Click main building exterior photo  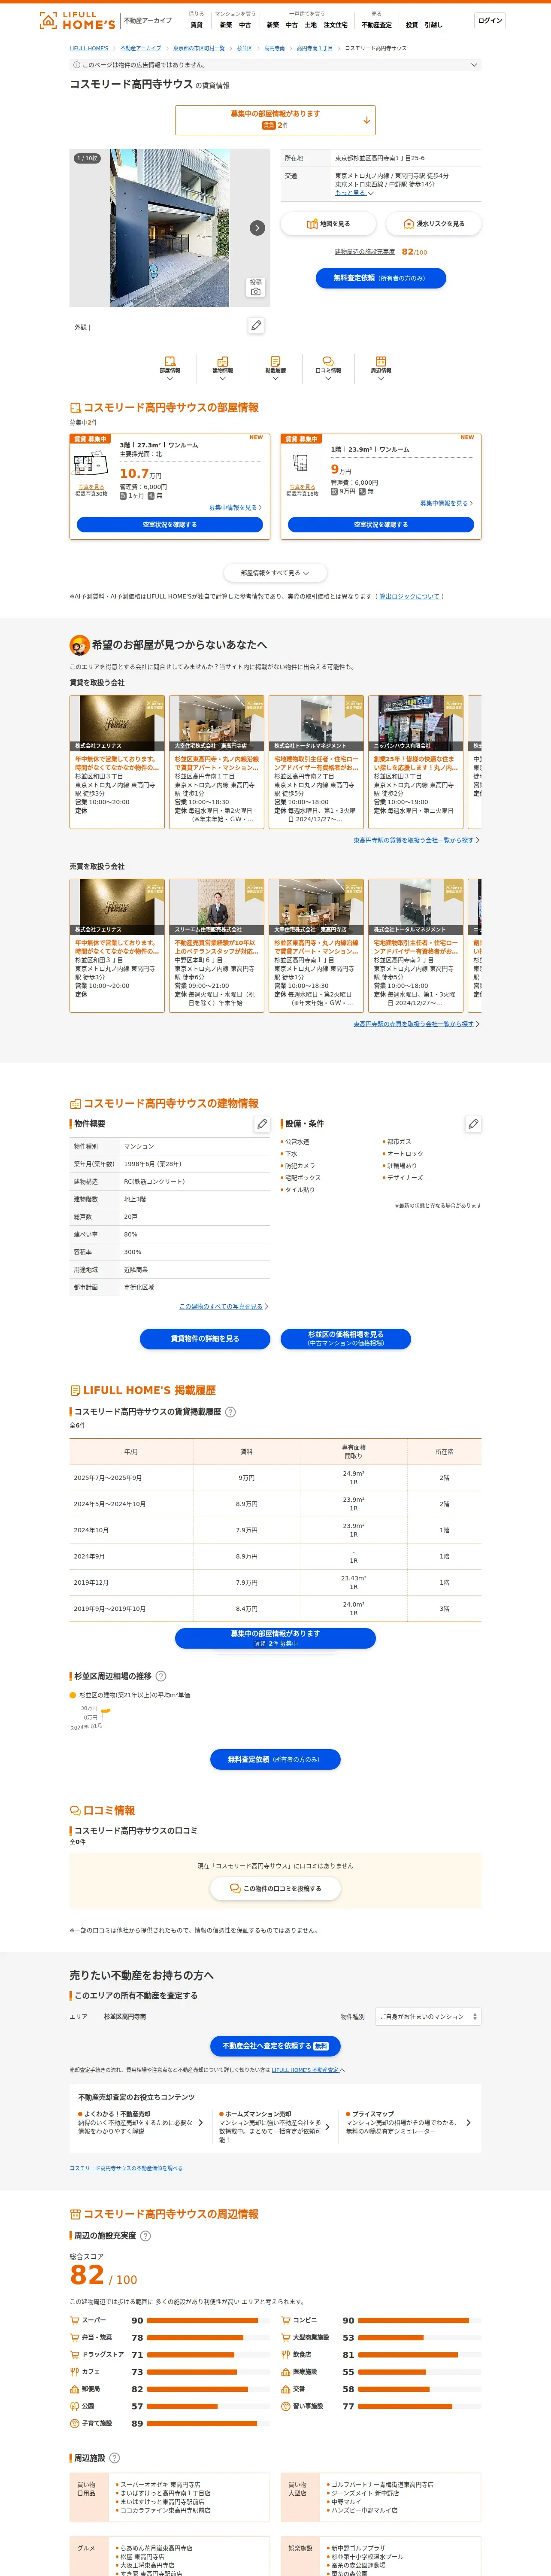(x=170, y=228)
